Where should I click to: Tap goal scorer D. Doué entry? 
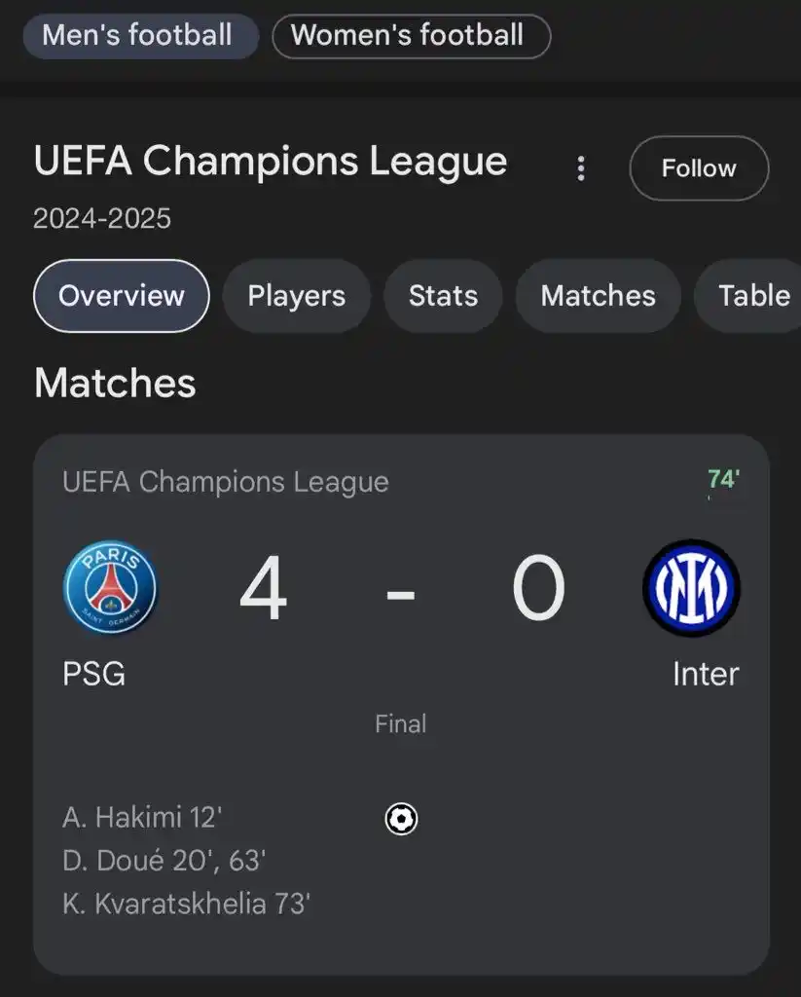pyautogui.click(x=164, y=861)
